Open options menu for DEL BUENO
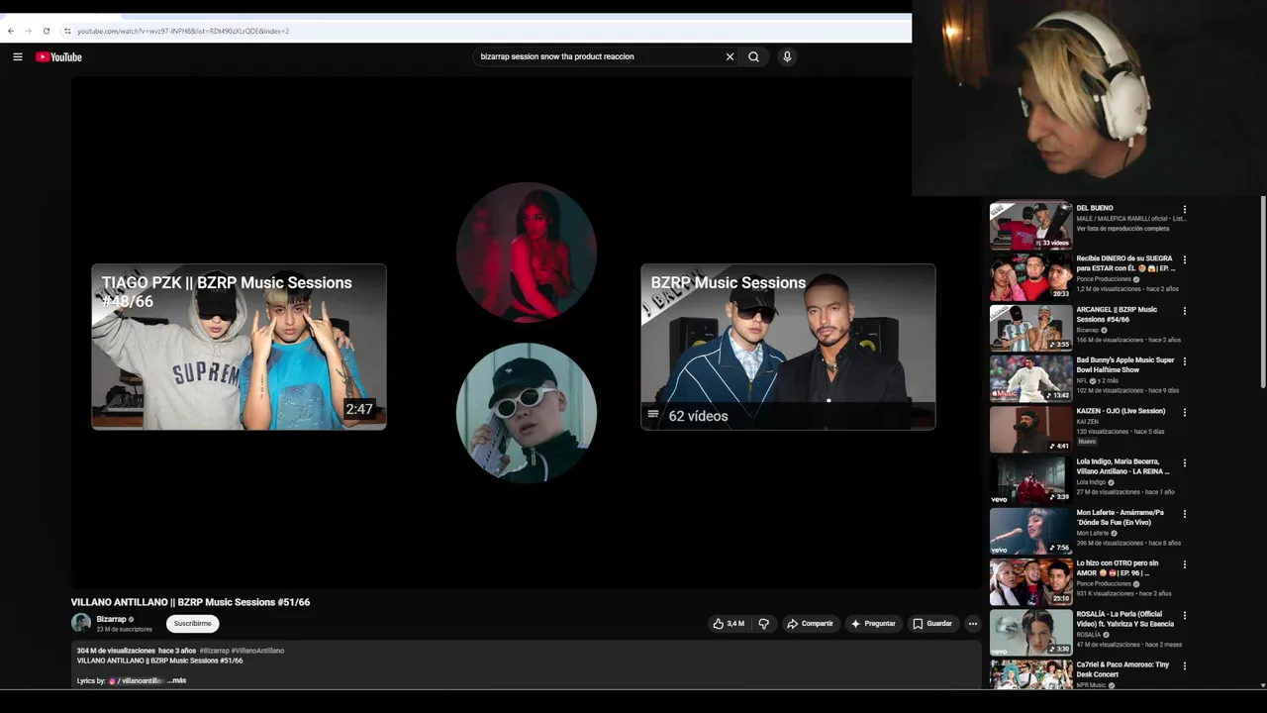Viewport: 1267px width, 713px height. (x=1184, y=210)
